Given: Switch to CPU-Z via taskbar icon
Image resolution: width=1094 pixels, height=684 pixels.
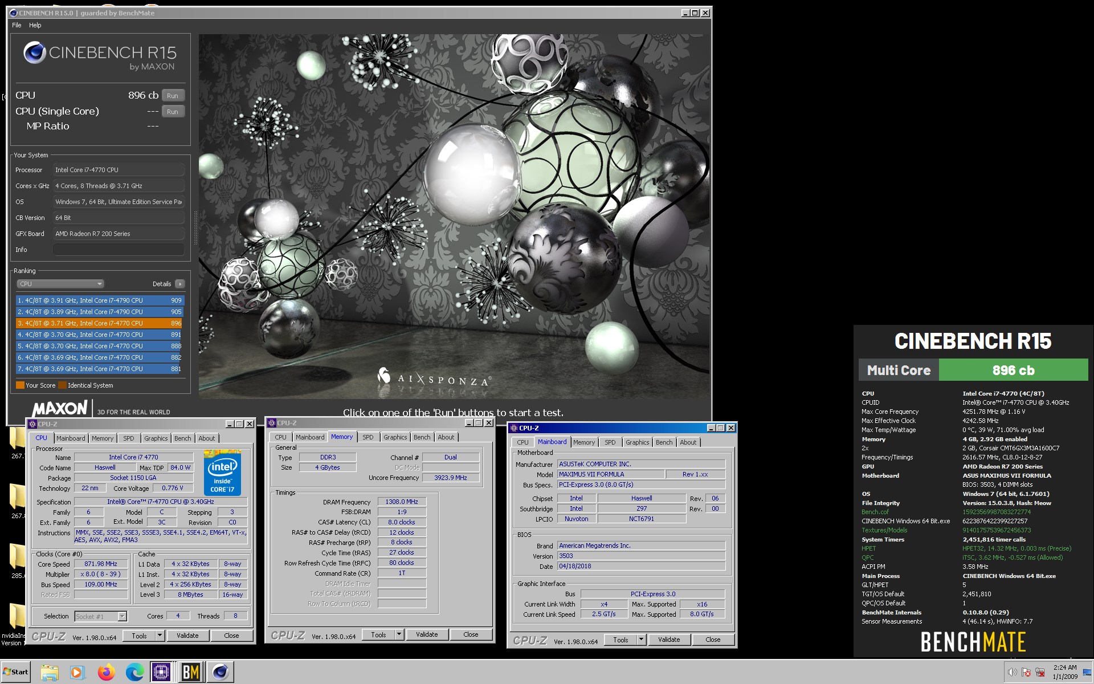Looking at the screenshot, I should pos(162,673).
